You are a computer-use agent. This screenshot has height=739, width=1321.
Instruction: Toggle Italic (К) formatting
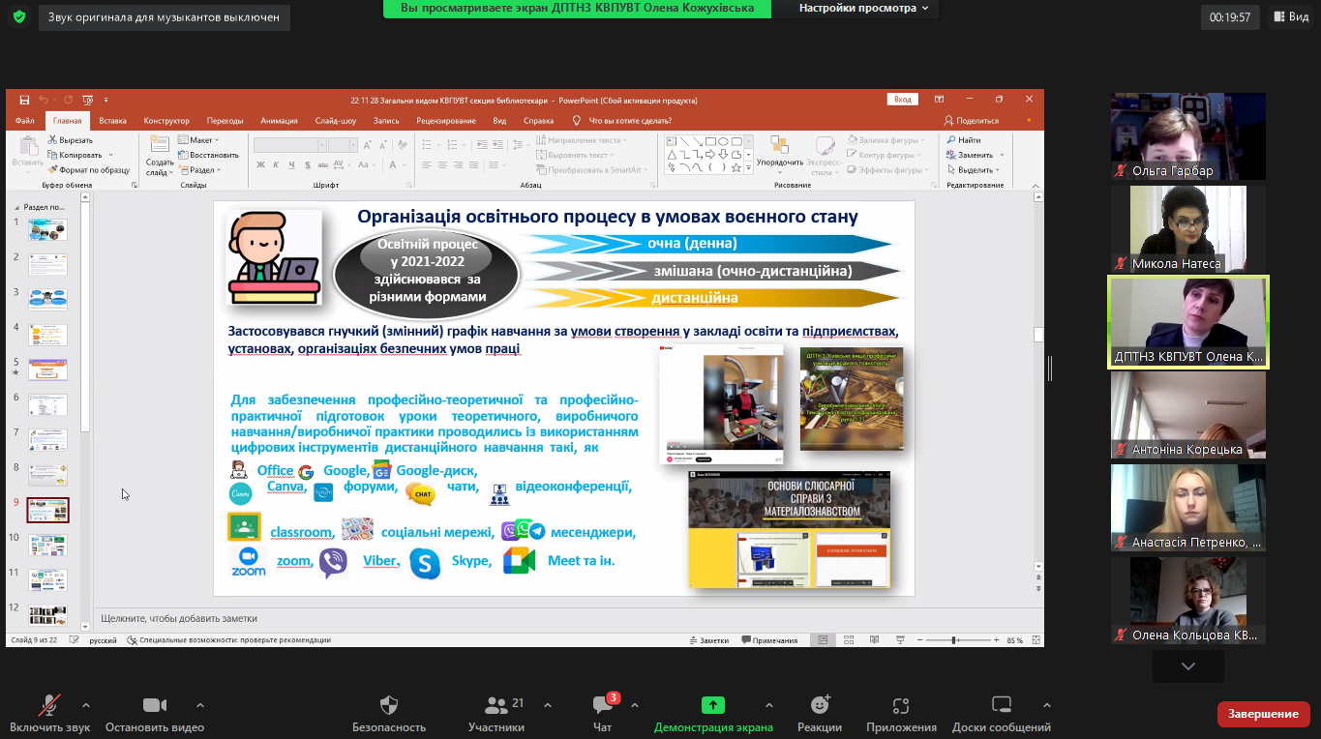275,165
